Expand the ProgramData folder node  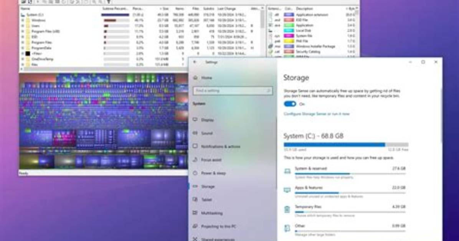click(23, 48)
